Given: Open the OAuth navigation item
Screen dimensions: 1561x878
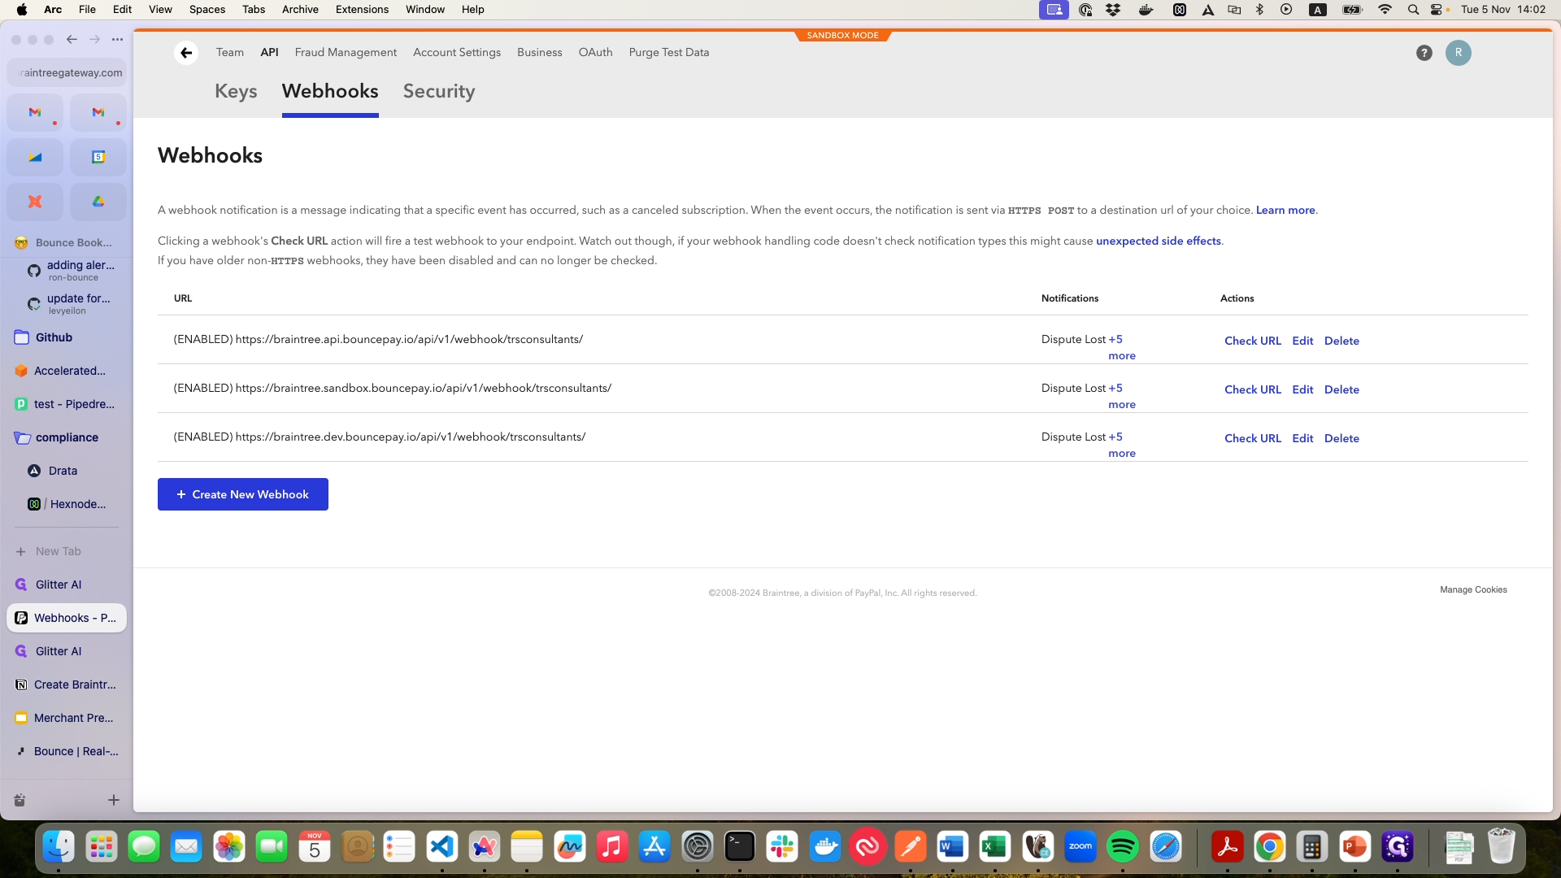Looking at the screenshot, I should coord(595,52).
